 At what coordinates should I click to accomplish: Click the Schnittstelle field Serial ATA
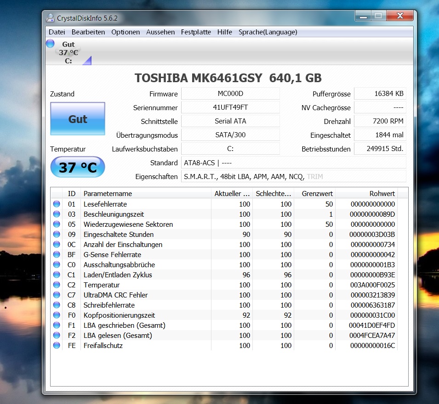(x=230, y=121)
